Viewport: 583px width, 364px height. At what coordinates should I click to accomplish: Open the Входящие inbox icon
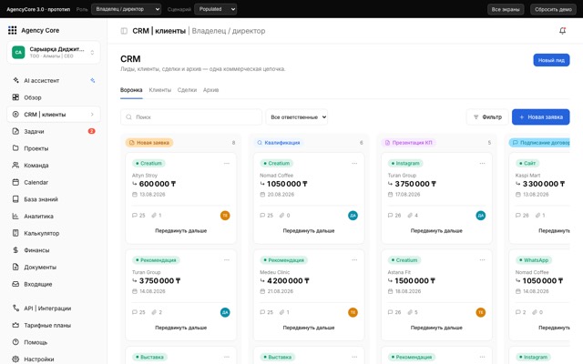tap(15, 284)
